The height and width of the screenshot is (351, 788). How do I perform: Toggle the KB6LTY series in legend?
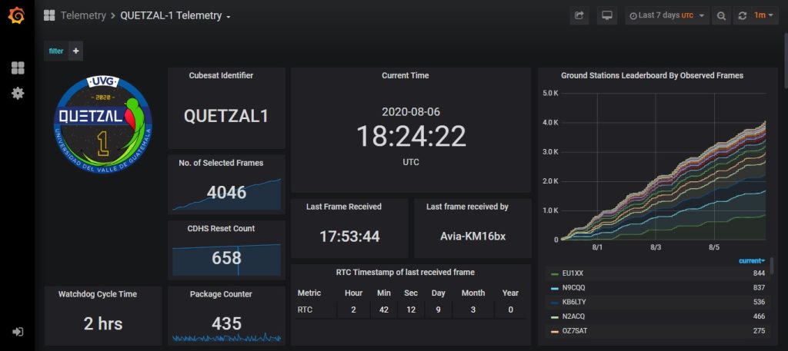574,302
